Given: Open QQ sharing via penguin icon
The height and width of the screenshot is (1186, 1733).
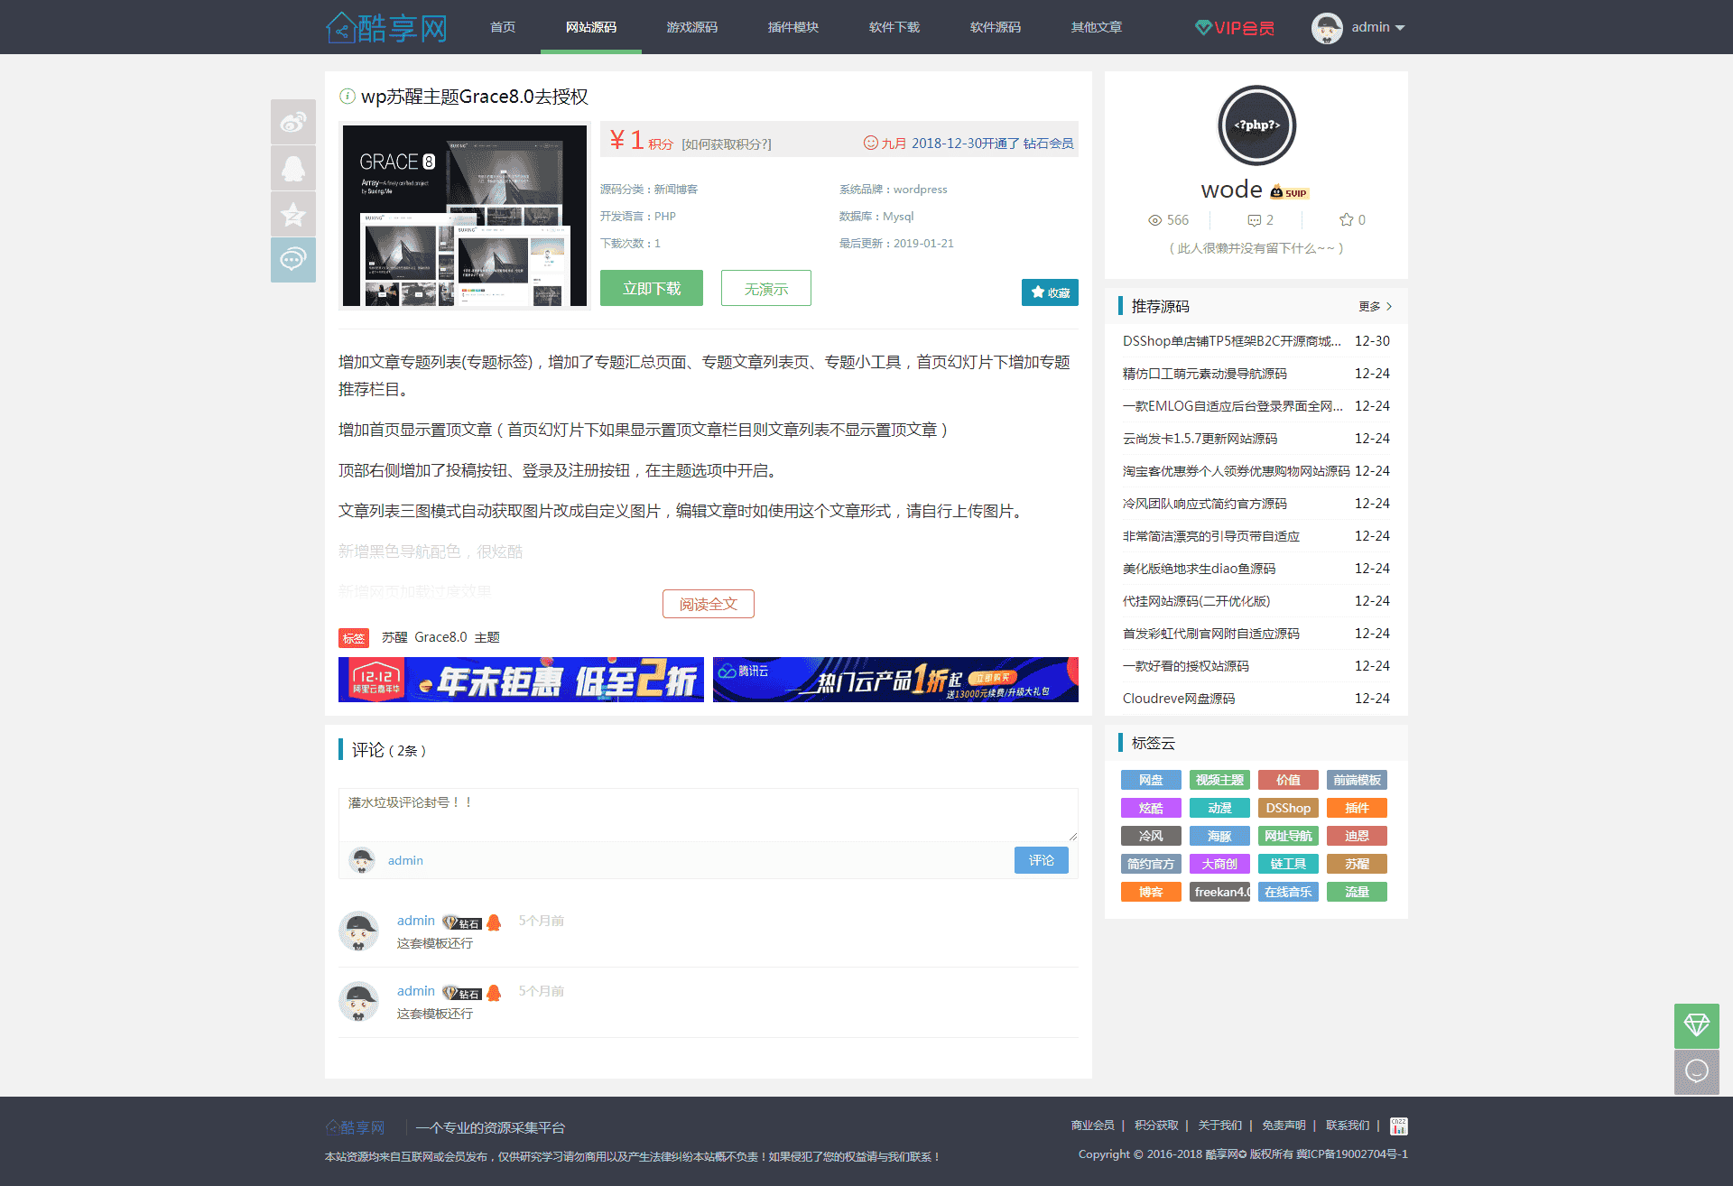Looking at the screenshot, I should [x=292, y=168].
